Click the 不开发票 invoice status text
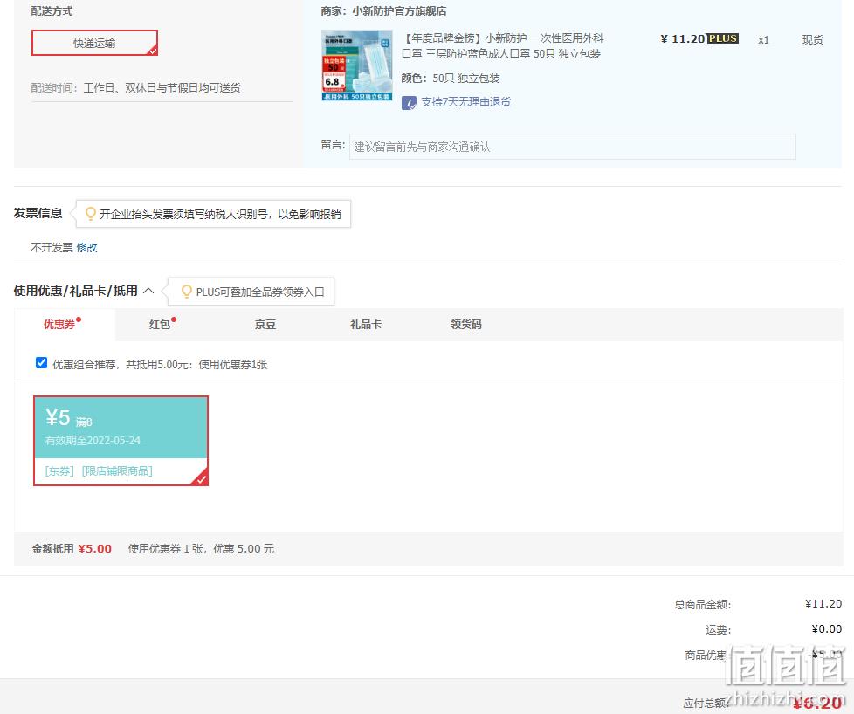This screenshot has width=854, height=714. [x=52, y=247]
